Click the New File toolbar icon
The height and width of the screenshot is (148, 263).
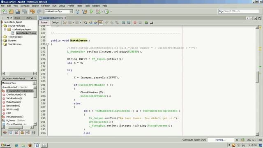coord(5,12)
